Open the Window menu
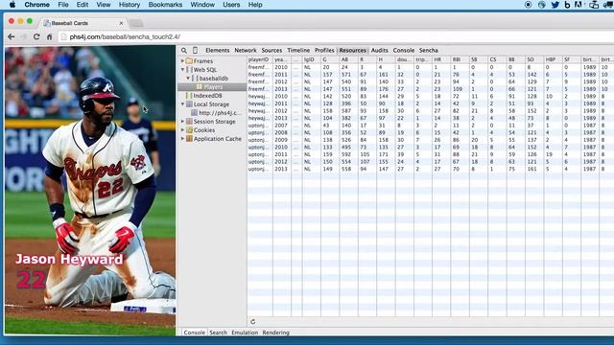The height and width of the screenshot is (345, 614). pos(202,5)
